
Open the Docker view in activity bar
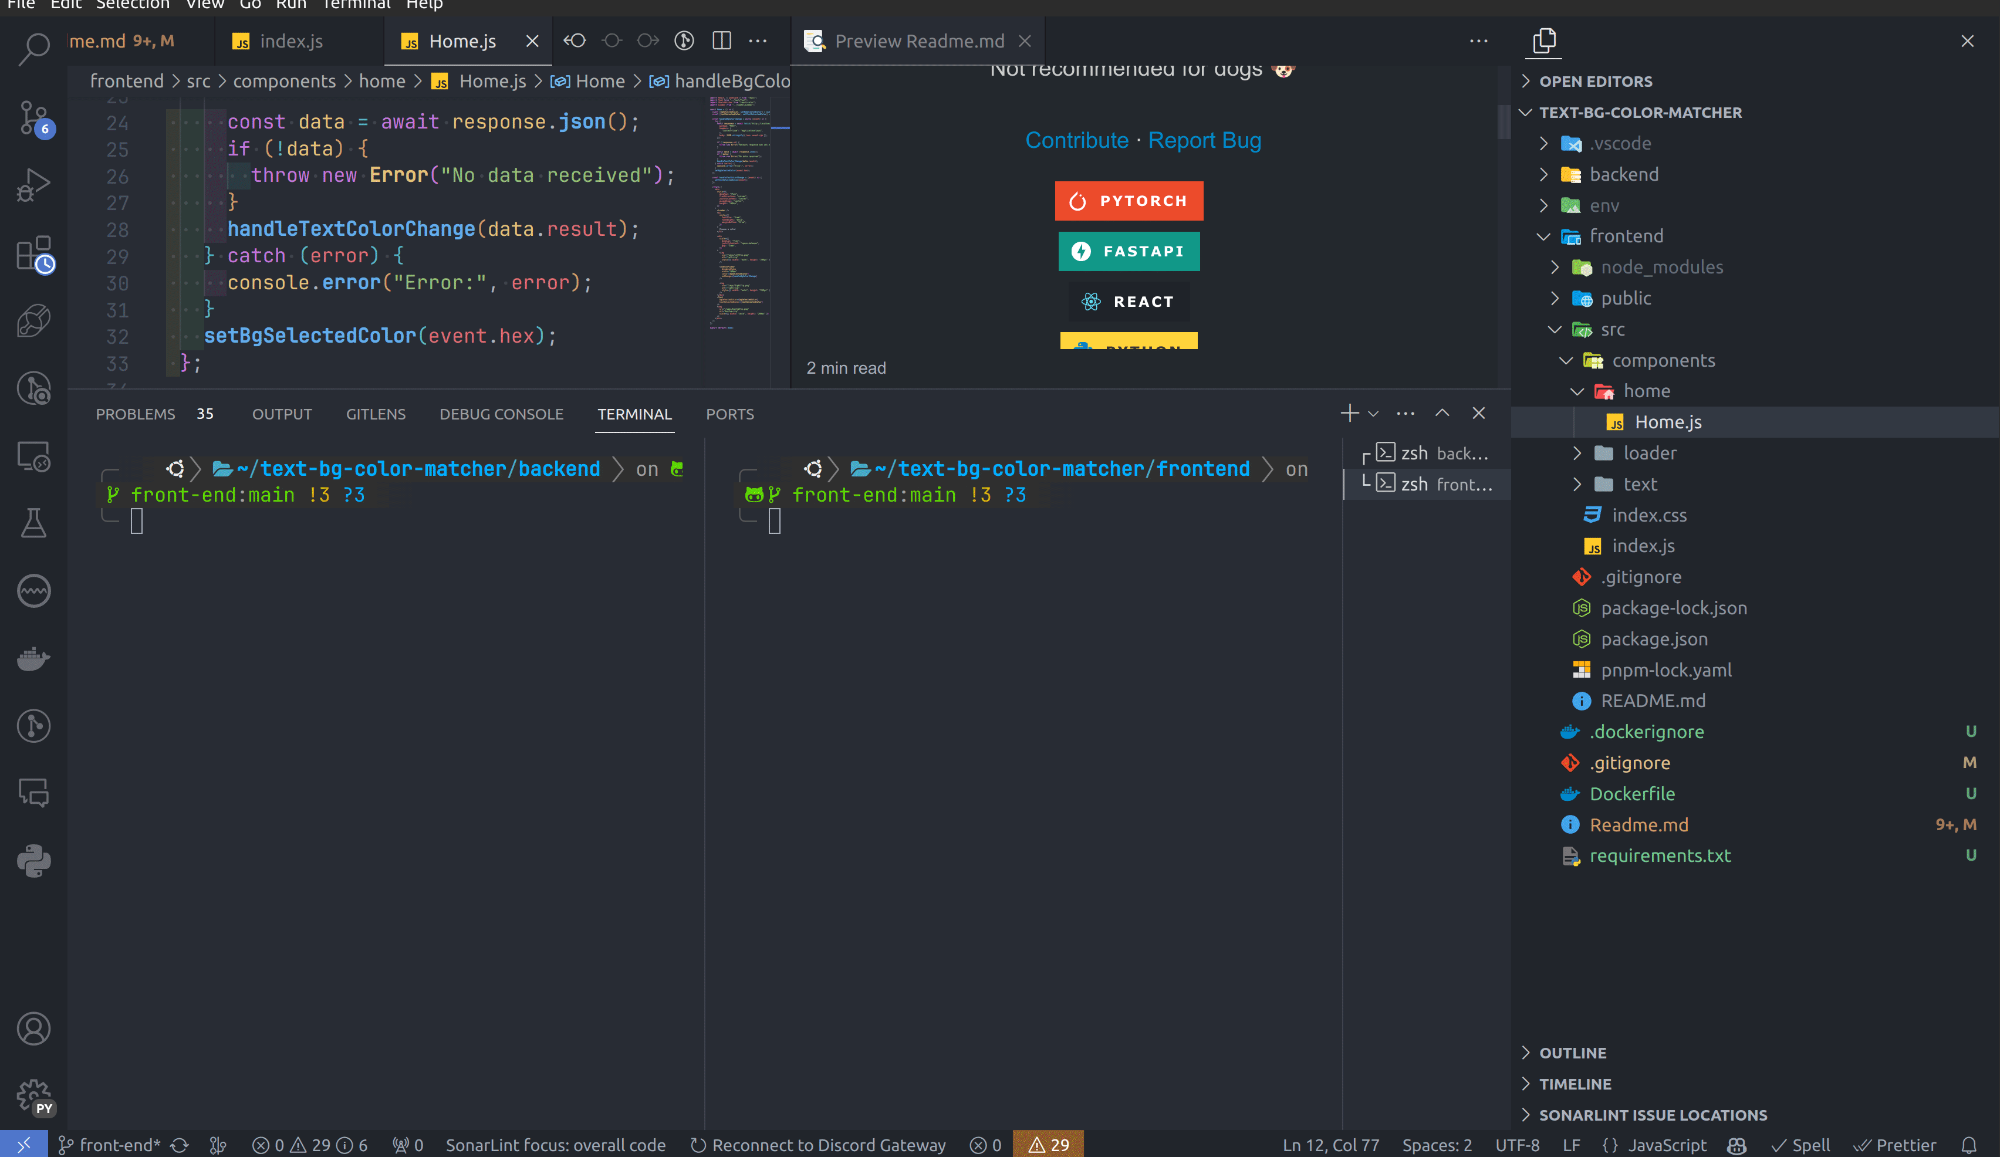point(33,659)
